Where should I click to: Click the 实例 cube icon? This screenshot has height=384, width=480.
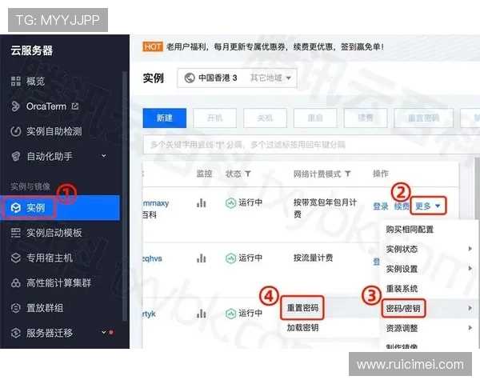point(16,208)
